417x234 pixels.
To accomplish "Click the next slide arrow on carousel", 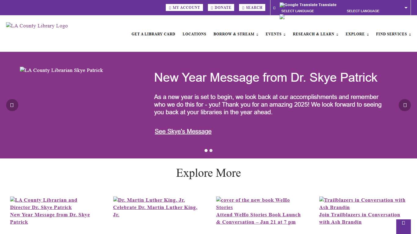I will (404, 105).
